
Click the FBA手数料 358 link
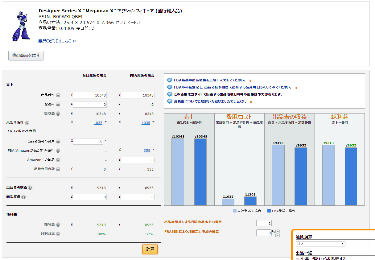tap(147, 151)
